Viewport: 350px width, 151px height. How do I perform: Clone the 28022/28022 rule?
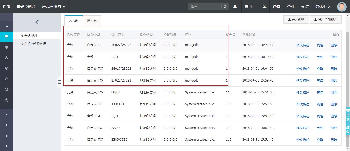pos(320,45)
